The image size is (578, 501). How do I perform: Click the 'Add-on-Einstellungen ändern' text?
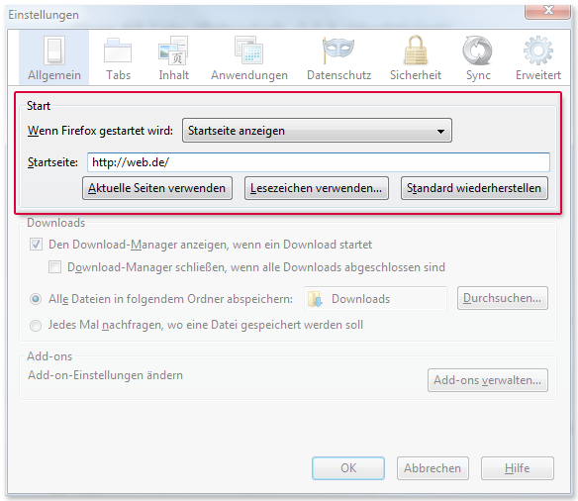pos(106,375)
